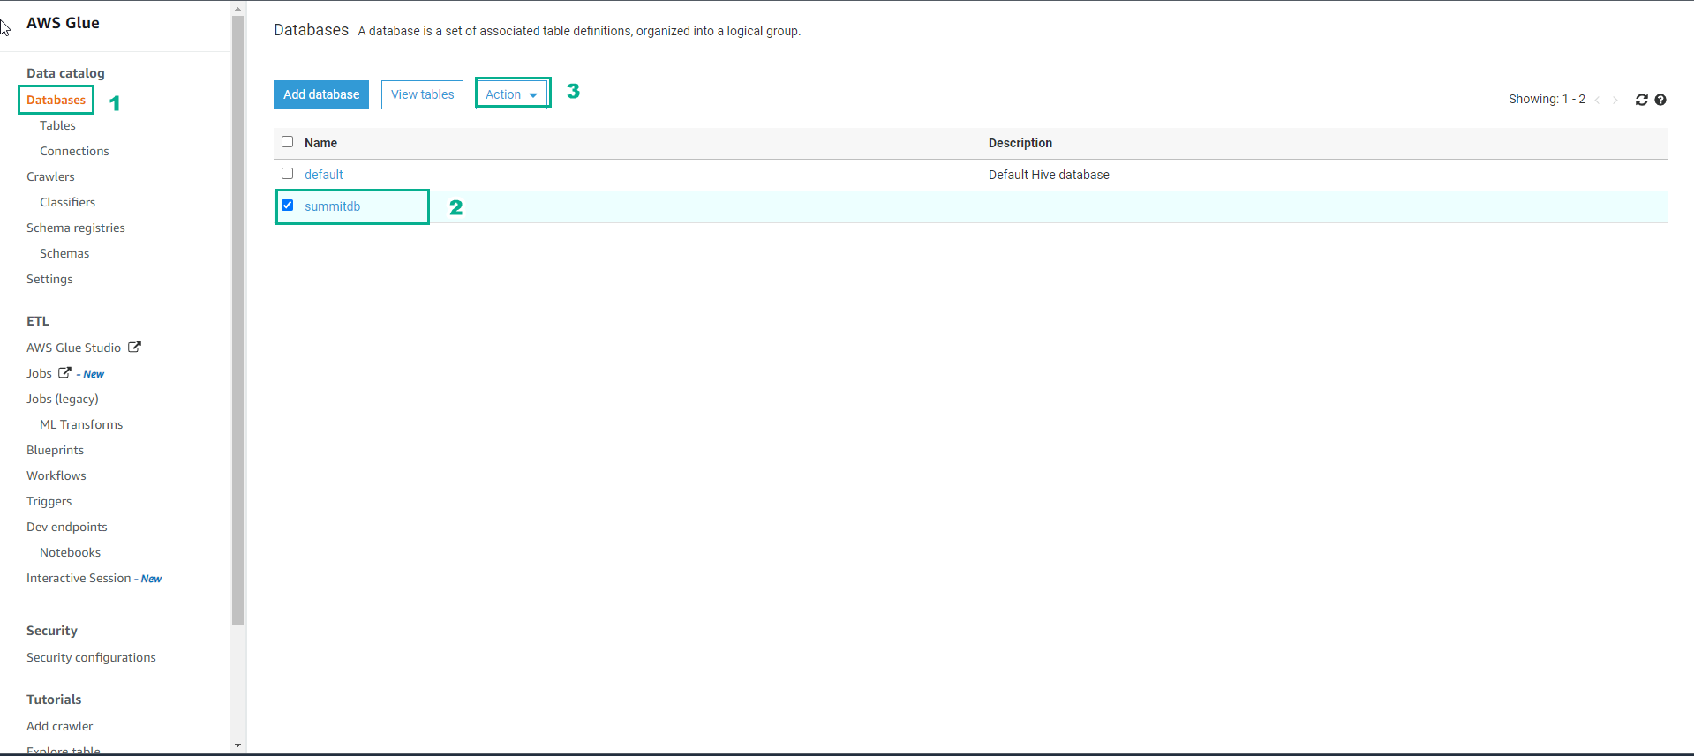Uncheck the summitdb database checkbox
This screenshot has width=1694, height=756.
pos(287,205)
